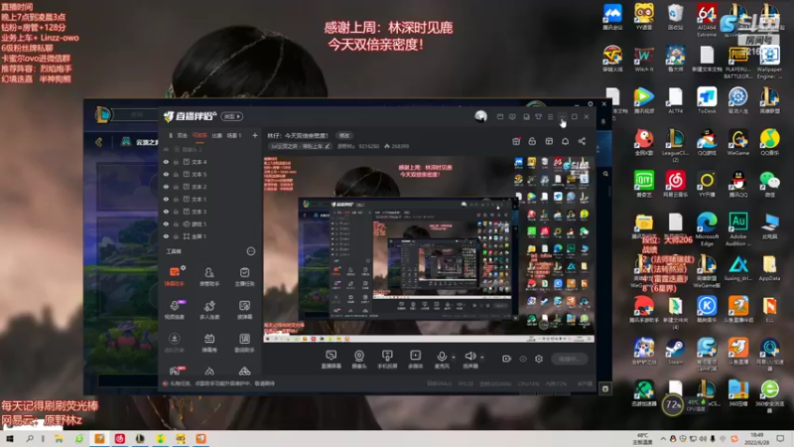Expand microphone options arrow beside 麦克风
The width and height of the screenshot is (794, 447).
454,358
